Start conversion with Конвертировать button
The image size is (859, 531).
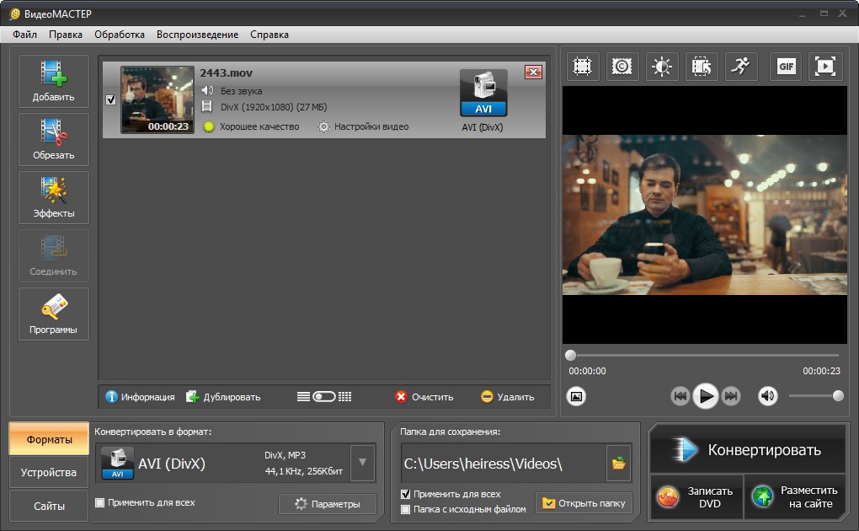tap(749, 450)
